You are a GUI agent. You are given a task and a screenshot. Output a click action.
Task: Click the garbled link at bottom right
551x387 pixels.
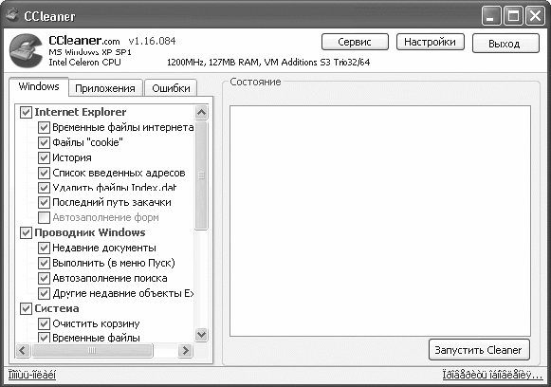click(x=492, y=375)
